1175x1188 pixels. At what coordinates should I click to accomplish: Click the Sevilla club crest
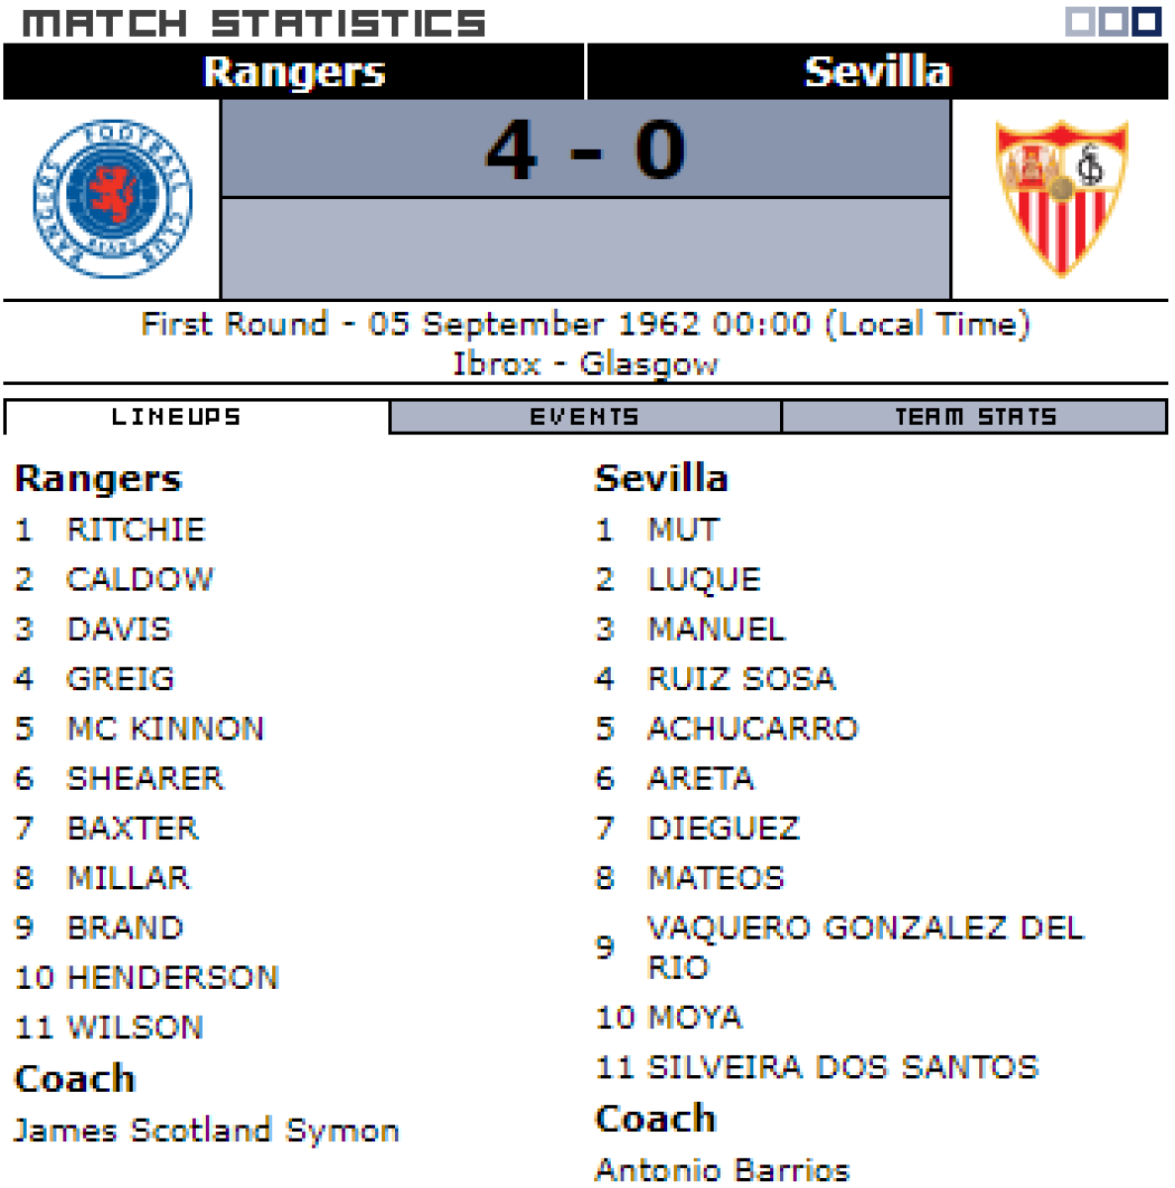[x=1061, y=197]
